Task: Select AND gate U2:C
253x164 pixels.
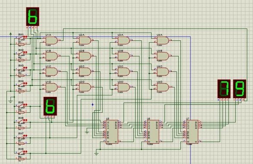Action: pyautogui.click(x=85, y=71)
